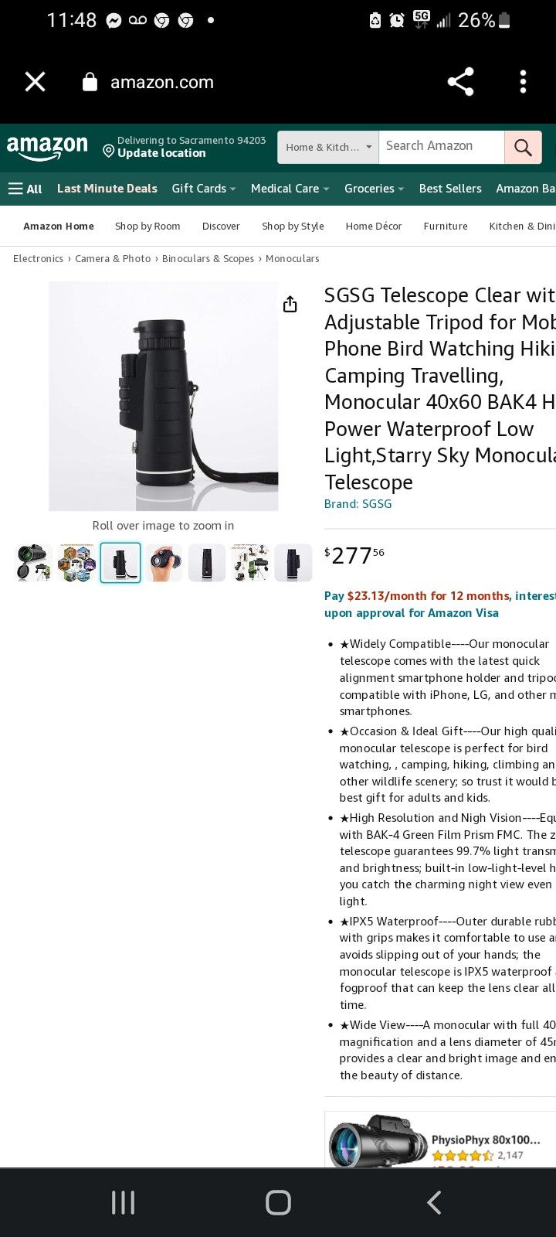The width and height of the screenshot is (556, 1237).
Task: Select Shop by Room menu item
Action: tap(147, 227)
